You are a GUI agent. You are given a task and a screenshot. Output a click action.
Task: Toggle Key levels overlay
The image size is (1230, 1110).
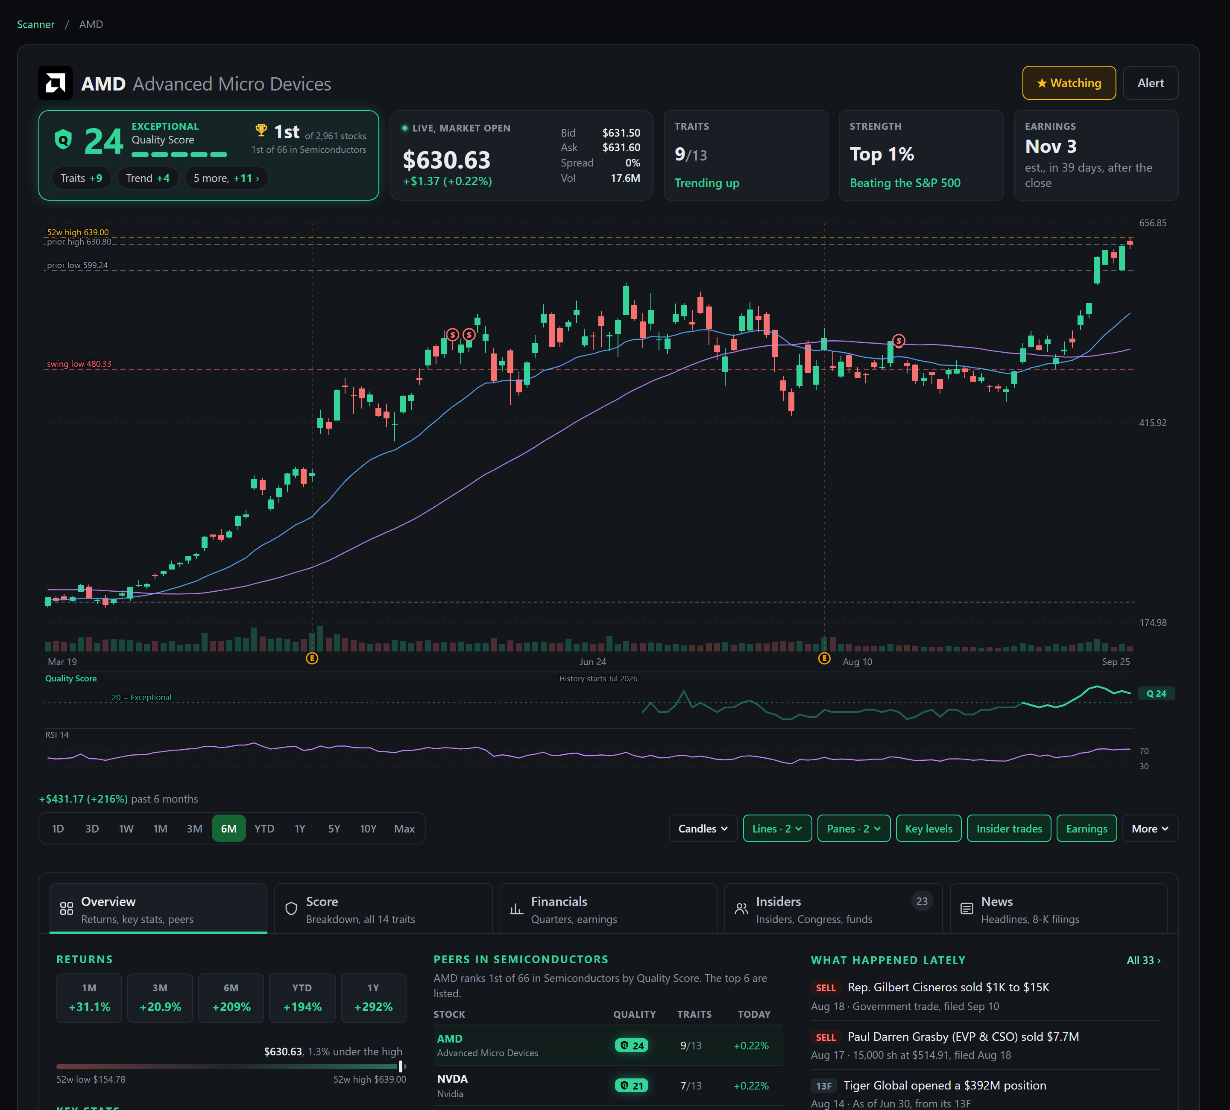point(928,828)
